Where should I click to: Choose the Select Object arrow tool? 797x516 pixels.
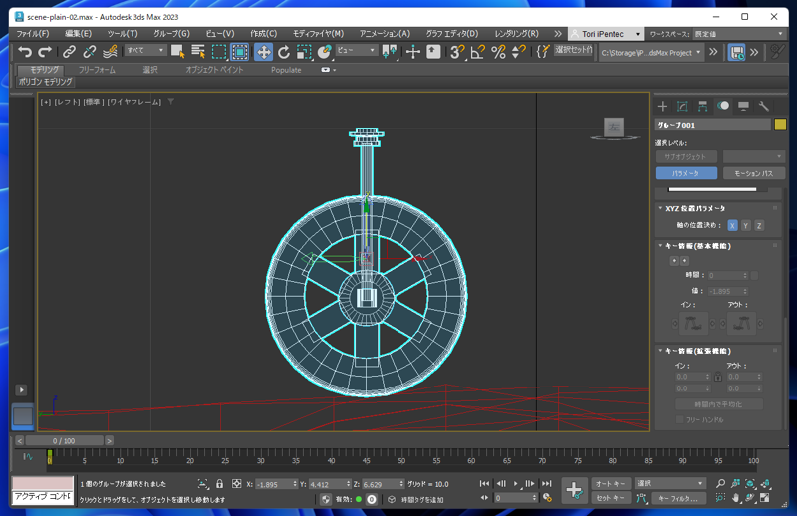click(178, 52)
